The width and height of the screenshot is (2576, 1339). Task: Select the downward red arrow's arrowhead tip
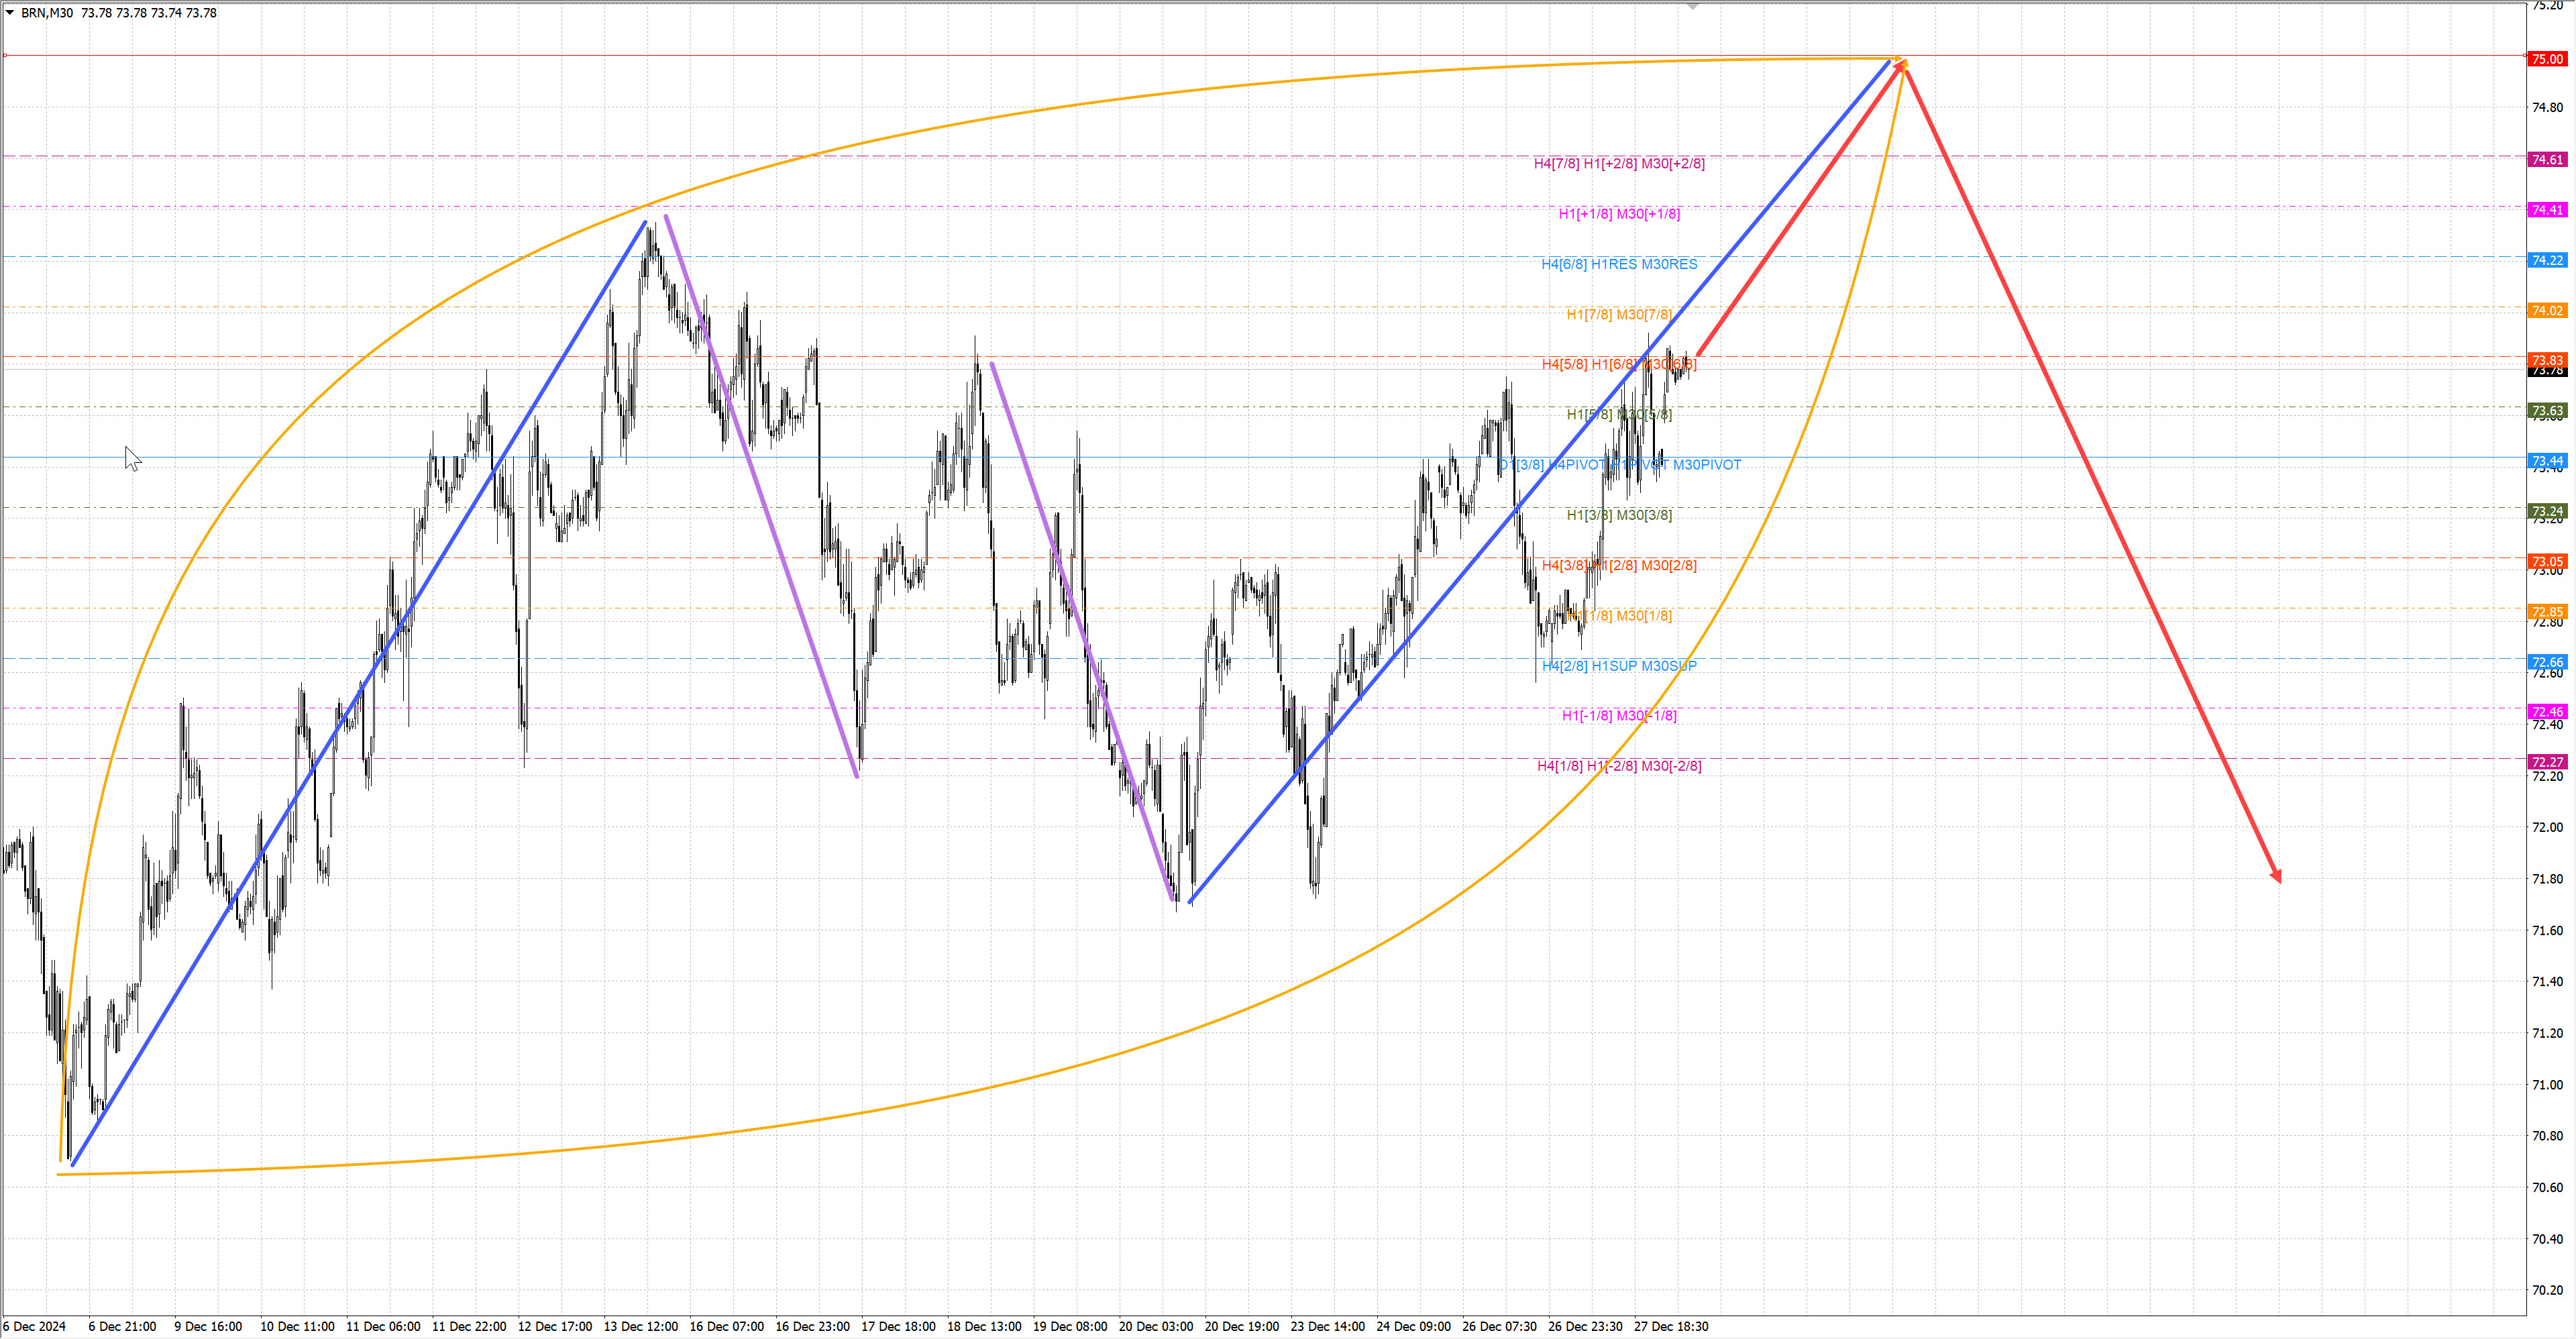2279,880
